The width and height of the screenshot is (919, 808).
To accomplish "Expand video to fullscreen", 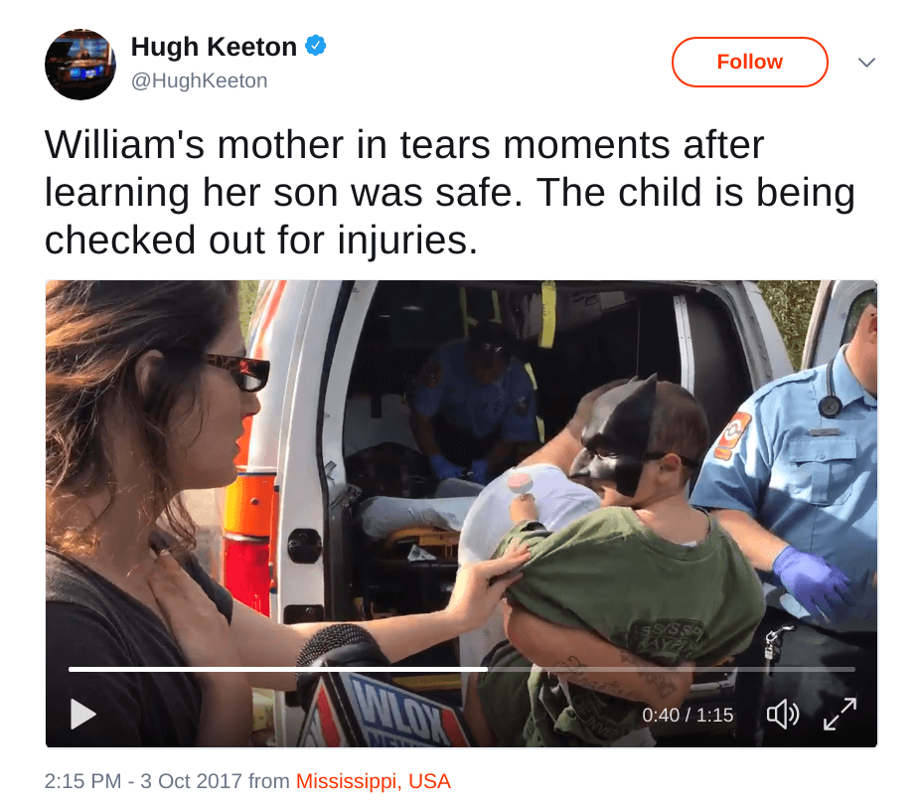I will coord(840,714).
